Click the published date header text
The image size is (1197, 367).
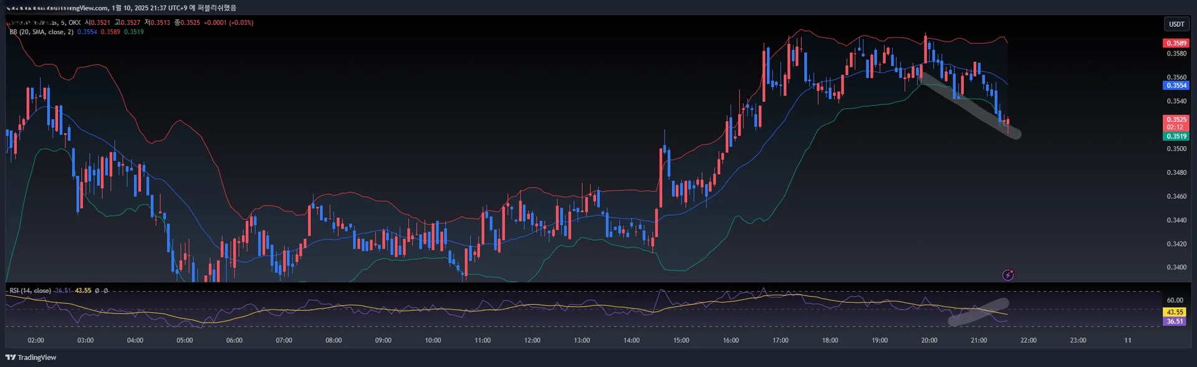[122, 8]
